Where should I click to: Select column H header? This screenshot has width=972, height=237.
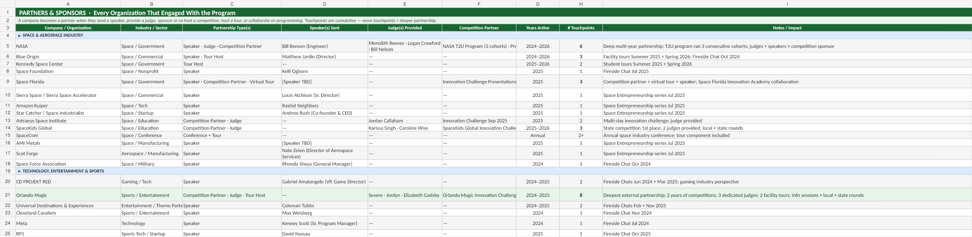coord(581,4)
